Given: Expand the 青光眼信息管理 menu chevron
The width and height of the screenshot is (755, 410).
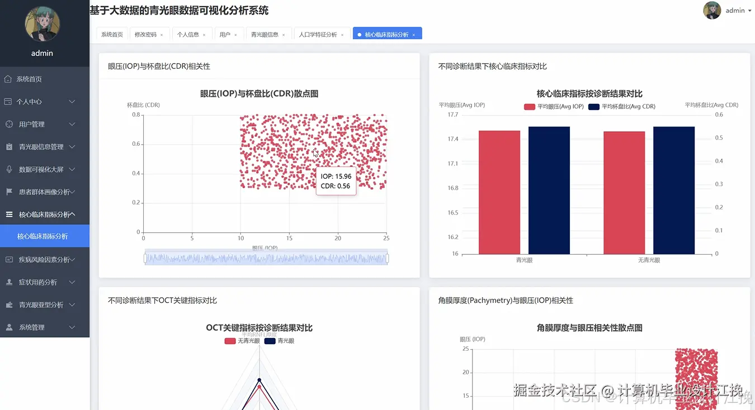Looking at the screenshot, I should [72, 147].
